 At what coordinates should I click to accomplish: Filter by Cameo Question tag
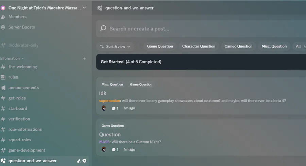[238, 47]
